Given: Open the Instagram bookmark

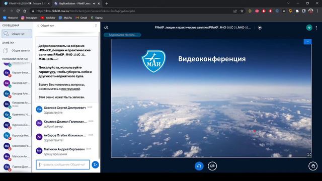Looking at the screenshot, I should 29,18.
